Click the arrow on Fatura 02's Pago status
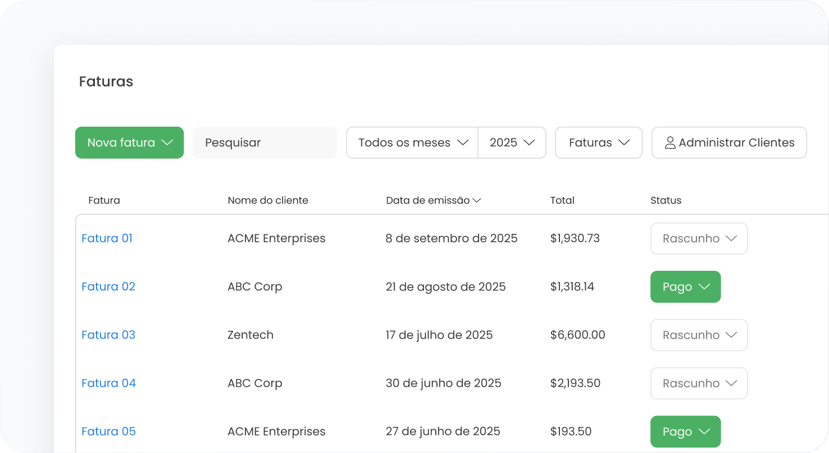The width and height of the screenshot is (829, 453). click(x=703, y=286)
